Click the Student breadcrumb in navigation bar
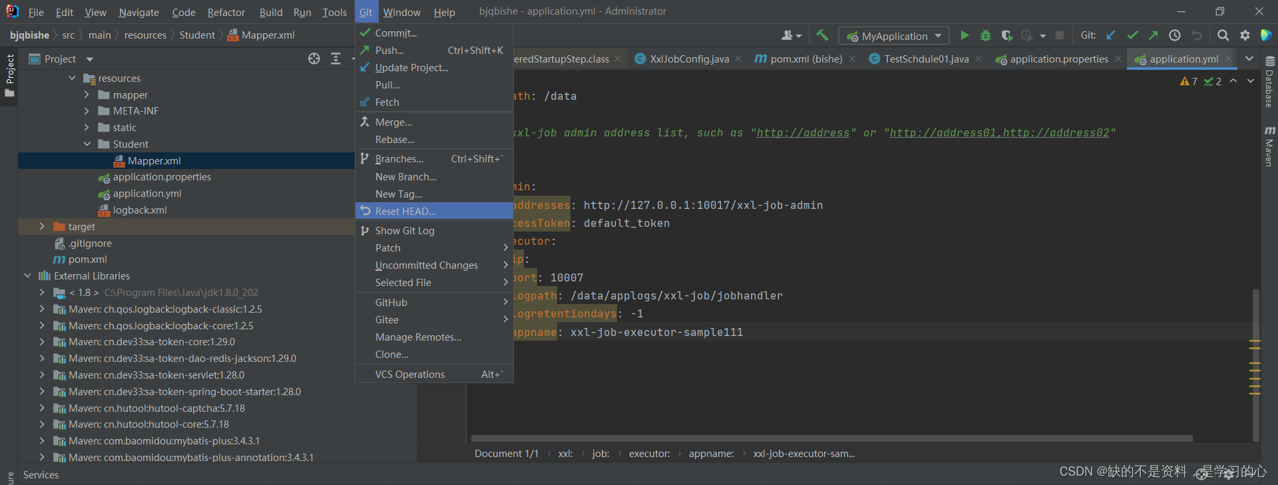The height and width of the screenshot is (485, 1278). [x=197, y=35]
